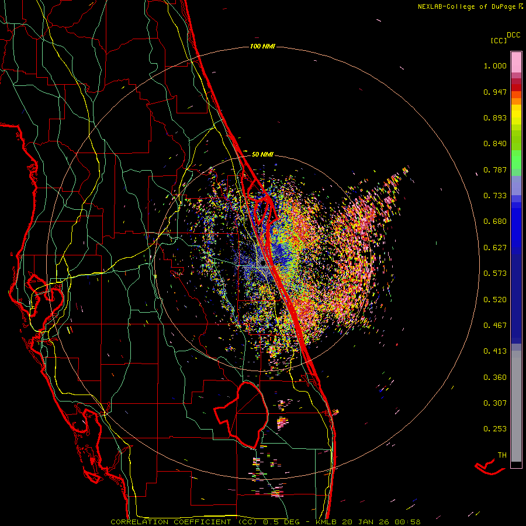
Task: Click the NEXLAB-College of DuPage header text
Action: click(466, 6)
